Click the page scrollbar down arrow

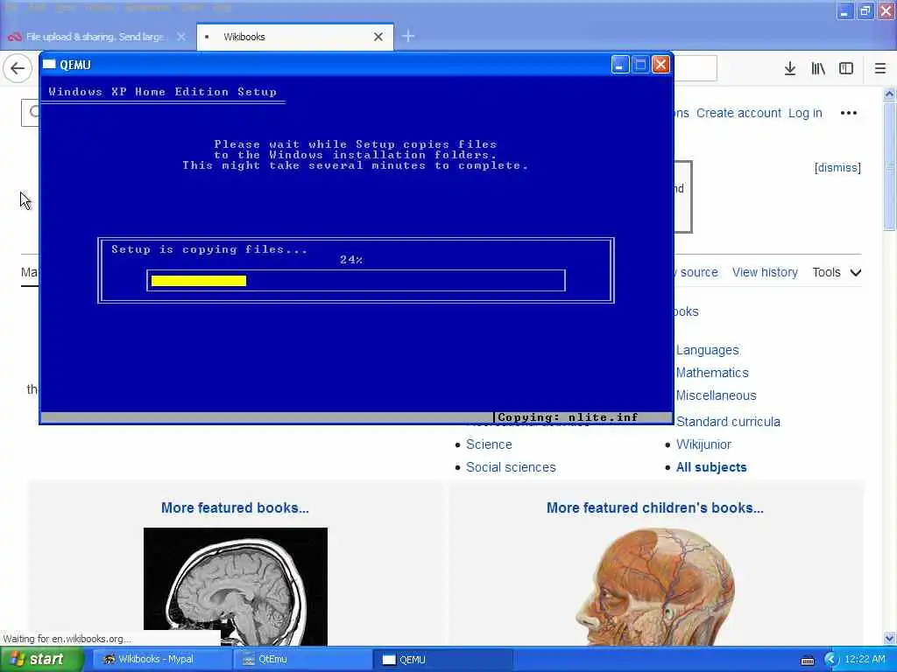pyautogui.click(x=890, y=638)
